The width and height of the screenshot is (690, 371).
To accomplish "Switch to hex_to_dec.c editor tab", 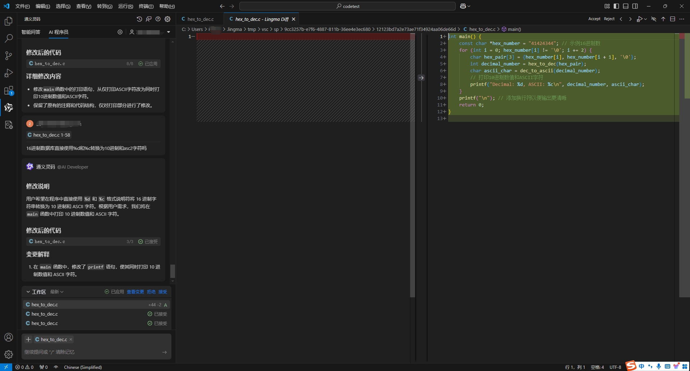I will [200, 19].
